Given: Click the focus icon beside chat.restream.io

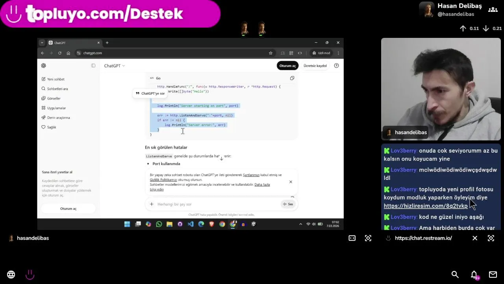Looking at the screenshot, I should [x=491, y=238].
